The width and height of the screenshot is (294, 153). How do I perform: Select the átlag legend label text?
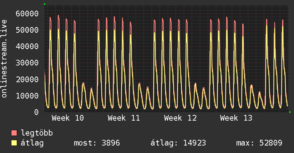32,143
